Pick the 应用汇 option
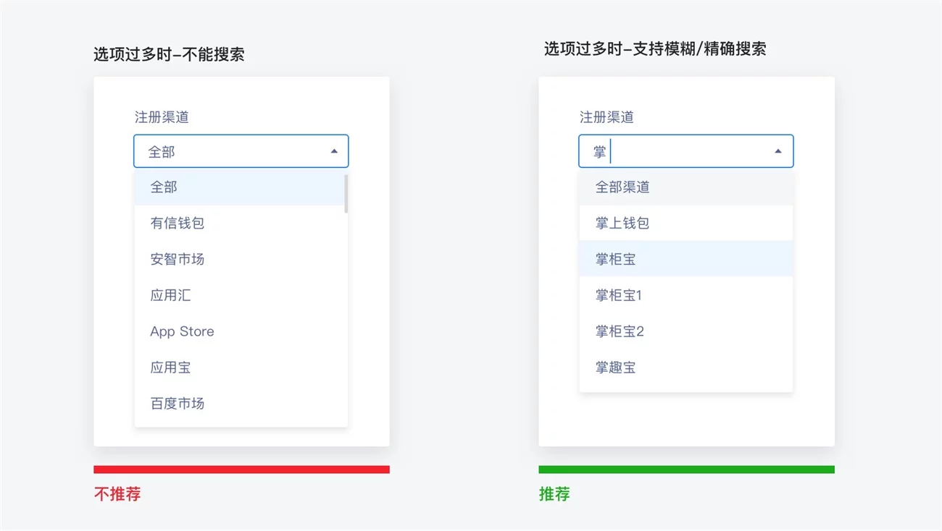 point(170,295)
